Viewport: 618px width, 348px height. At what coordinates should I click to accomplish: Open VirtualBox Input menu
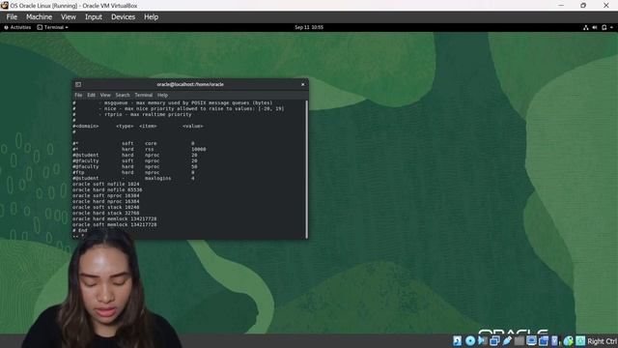94,17
